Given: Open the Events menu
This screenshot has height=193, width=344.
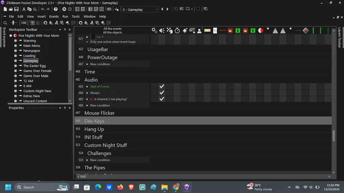Looking at the screenshot, I should 54,16.
